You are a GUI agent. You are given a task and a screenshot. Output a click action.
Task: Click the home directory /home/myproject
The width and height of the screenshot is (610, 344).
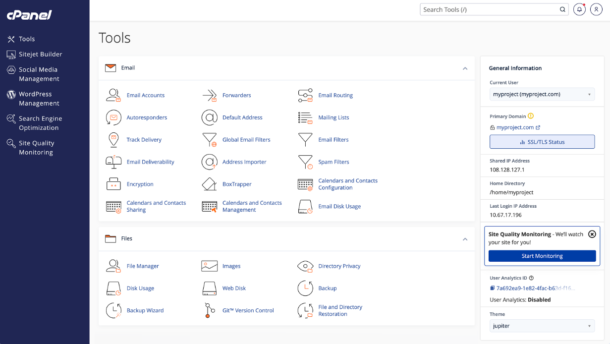511,192
